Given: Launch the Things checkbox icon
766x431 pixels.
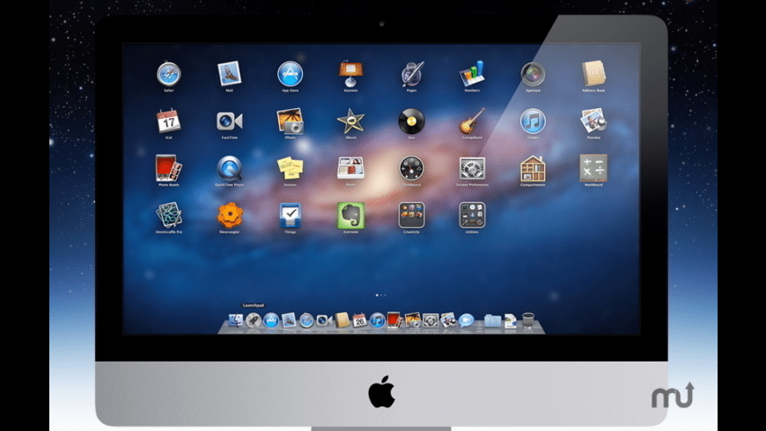Looking at the screenshot, I should 291,215.
